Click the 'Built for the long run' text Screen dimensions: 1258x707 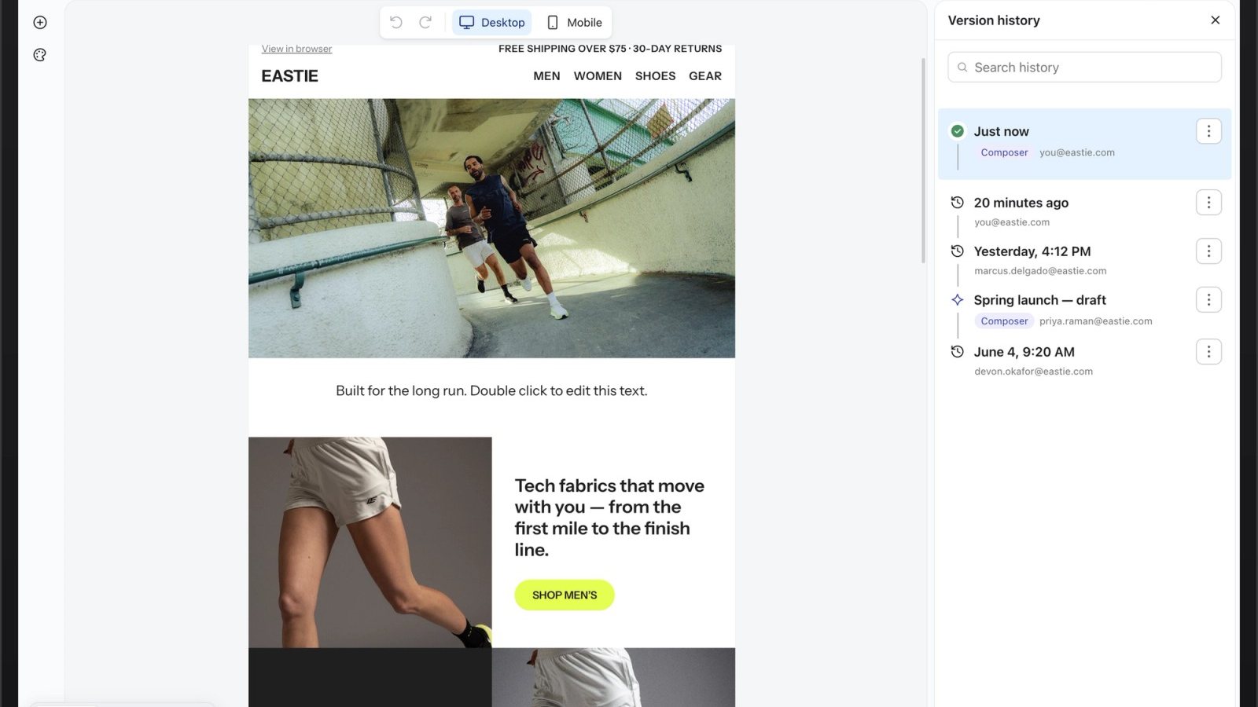pyautogui.click(x=492, y=390)
